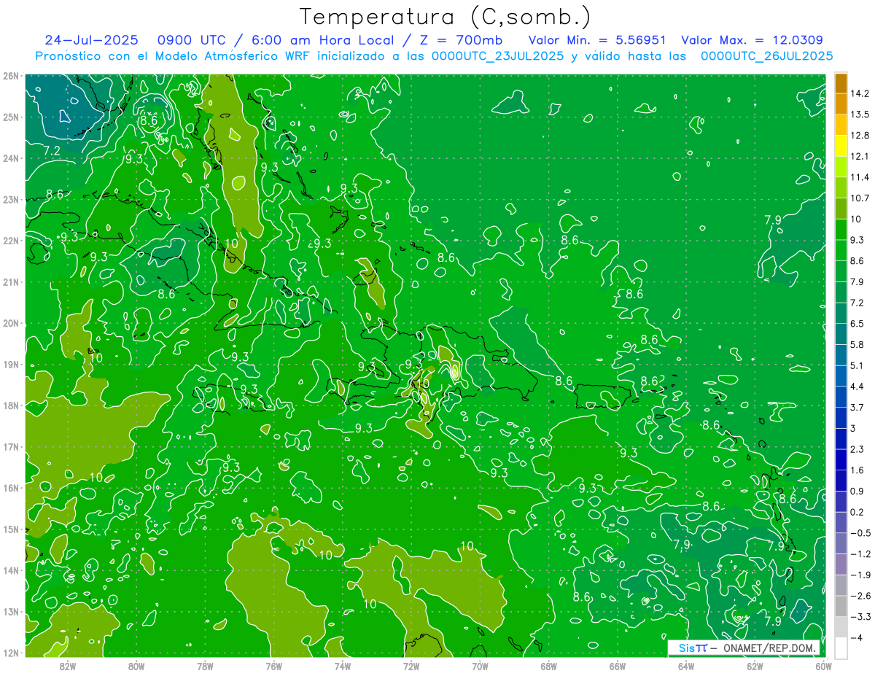The height and width of the screenshot is (676, 875).
Task: Click the '14N' latitude axis label
Action: [11, 570]
